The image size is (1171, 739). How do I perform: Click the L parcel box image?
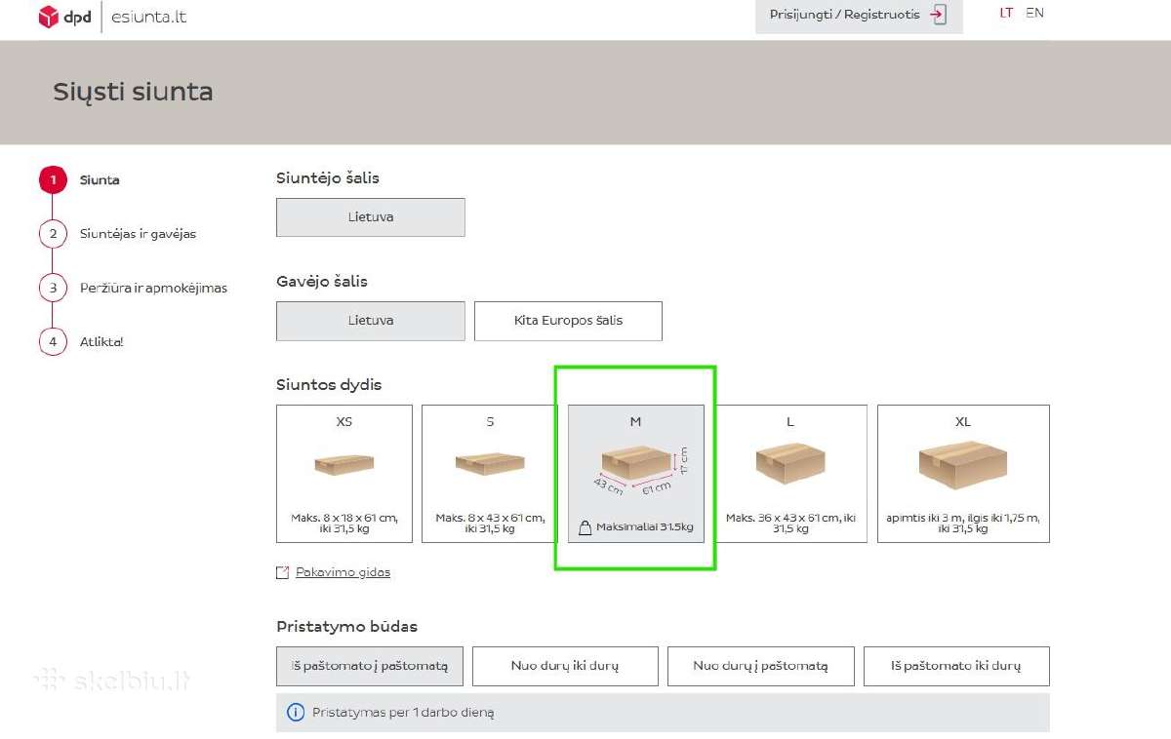[x=790, y=464]
